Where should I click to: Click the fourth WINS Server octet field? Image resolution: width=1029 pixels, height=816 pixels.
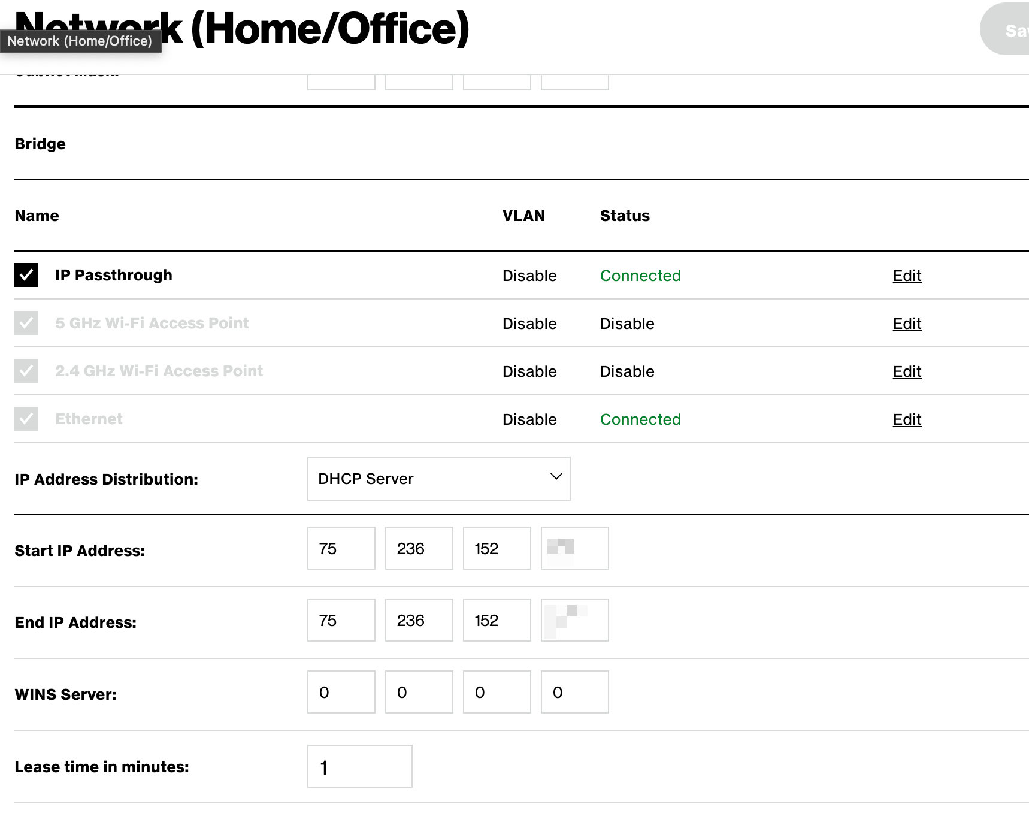pos(574,692)
